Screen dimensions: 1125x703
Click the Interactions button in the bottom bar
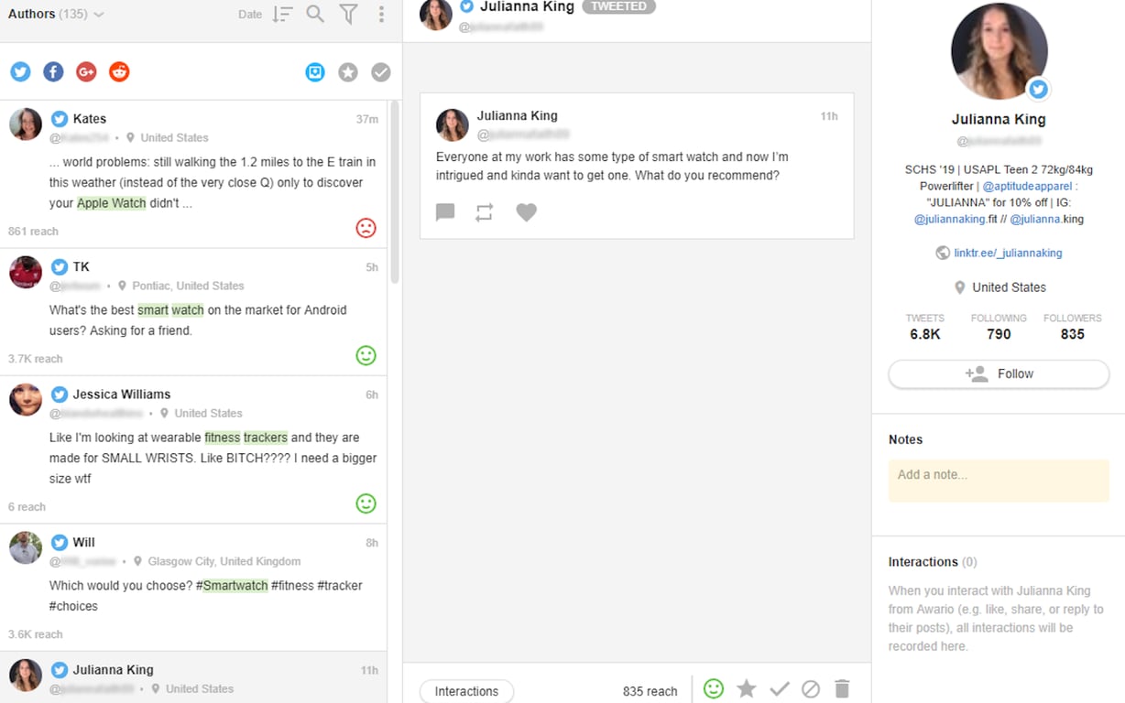(x=466, y=691)
